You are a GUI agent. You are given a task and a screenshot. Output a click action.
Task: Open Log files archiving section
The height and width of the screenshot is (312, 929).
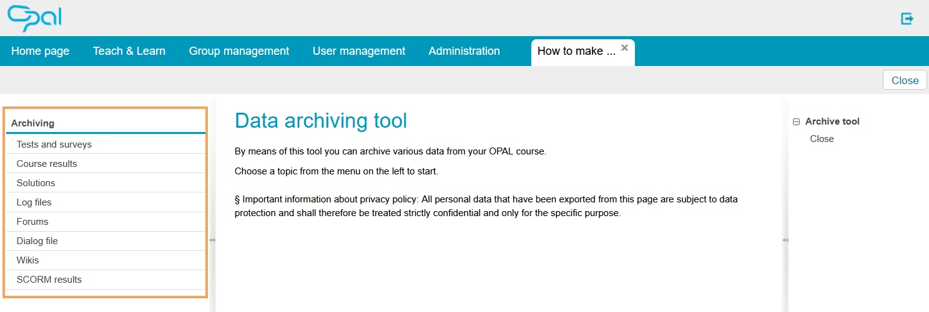(34, 202)
